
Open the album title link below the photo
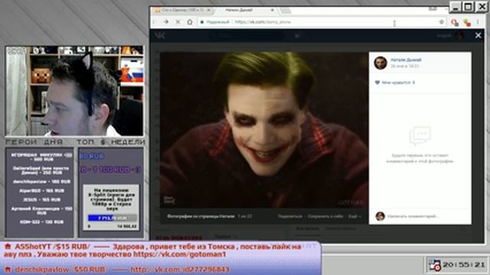201,216
